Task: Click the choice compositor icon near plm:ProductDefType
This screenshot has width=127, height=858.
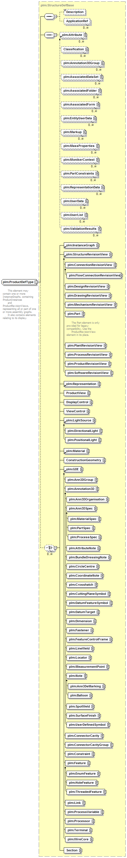Action: (49, 548)
